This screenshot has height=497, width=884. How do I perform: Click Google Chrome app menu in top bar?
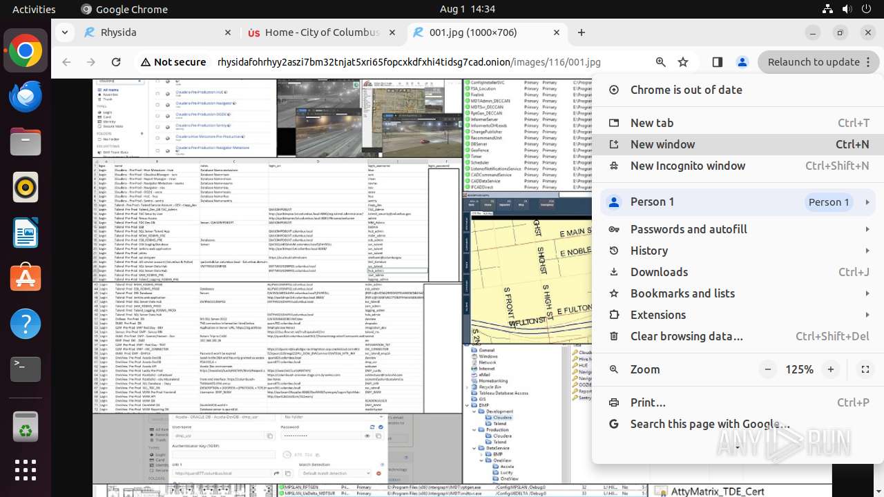coord(124,9)
